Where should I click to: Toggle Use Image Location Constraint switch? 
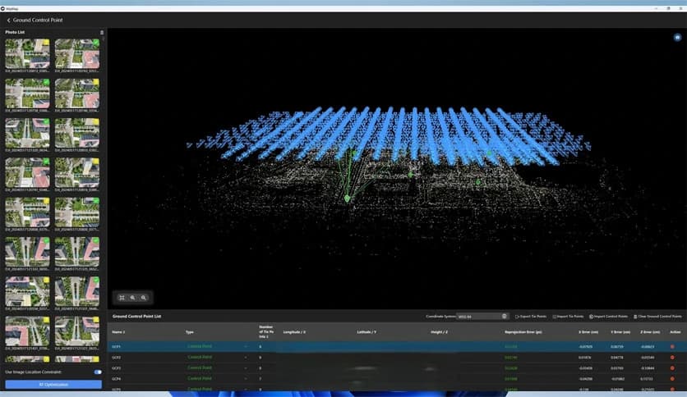(x=98, y=372)
